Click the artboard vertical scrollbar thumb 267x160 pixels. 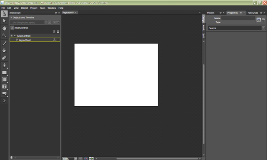[x=204, y=104]
